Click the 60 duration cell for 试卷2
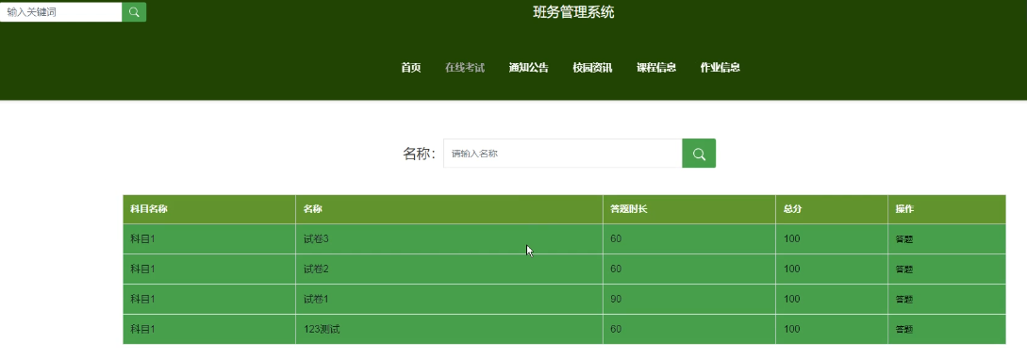This screenshot has width=1027, height=359. pyautogui.click(x=689, y=269)
